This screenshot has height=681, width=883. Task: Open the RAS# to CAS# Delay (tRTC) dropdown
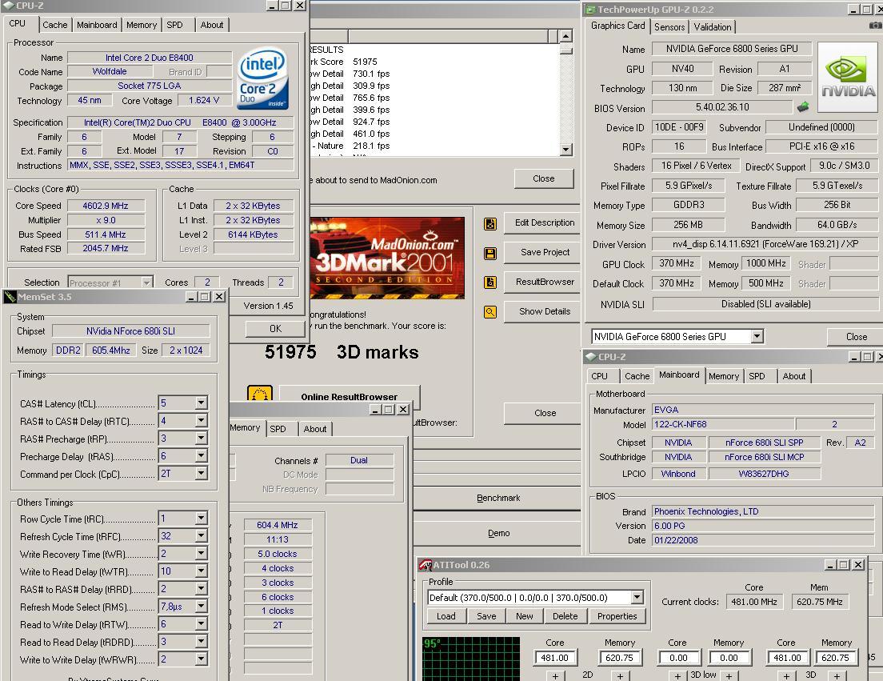pos(201,421)
